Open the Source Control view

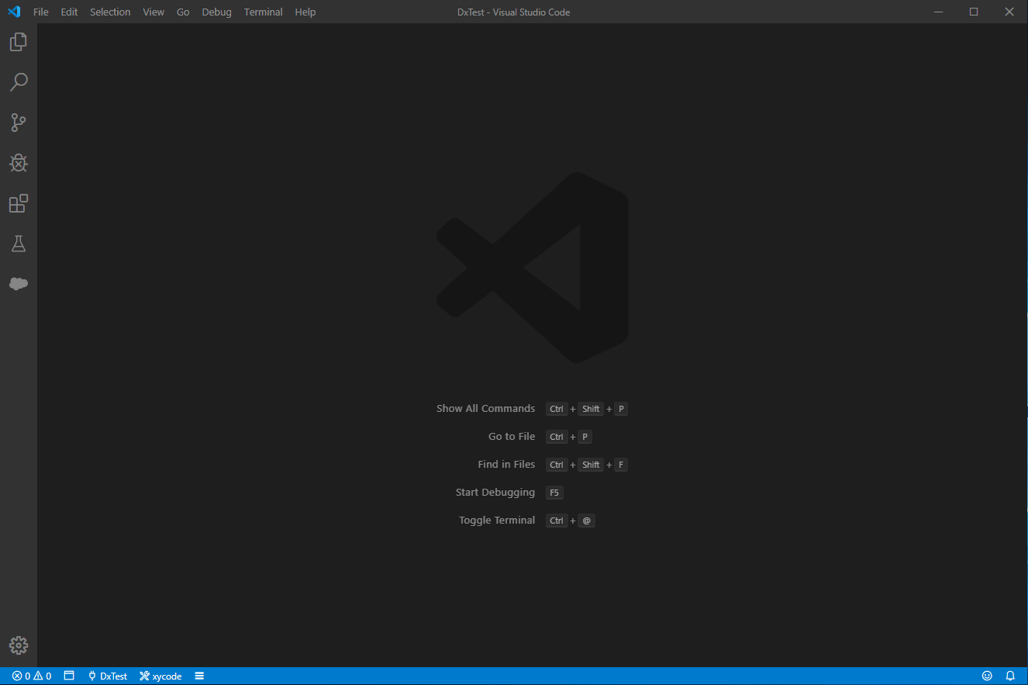(19, 123)
